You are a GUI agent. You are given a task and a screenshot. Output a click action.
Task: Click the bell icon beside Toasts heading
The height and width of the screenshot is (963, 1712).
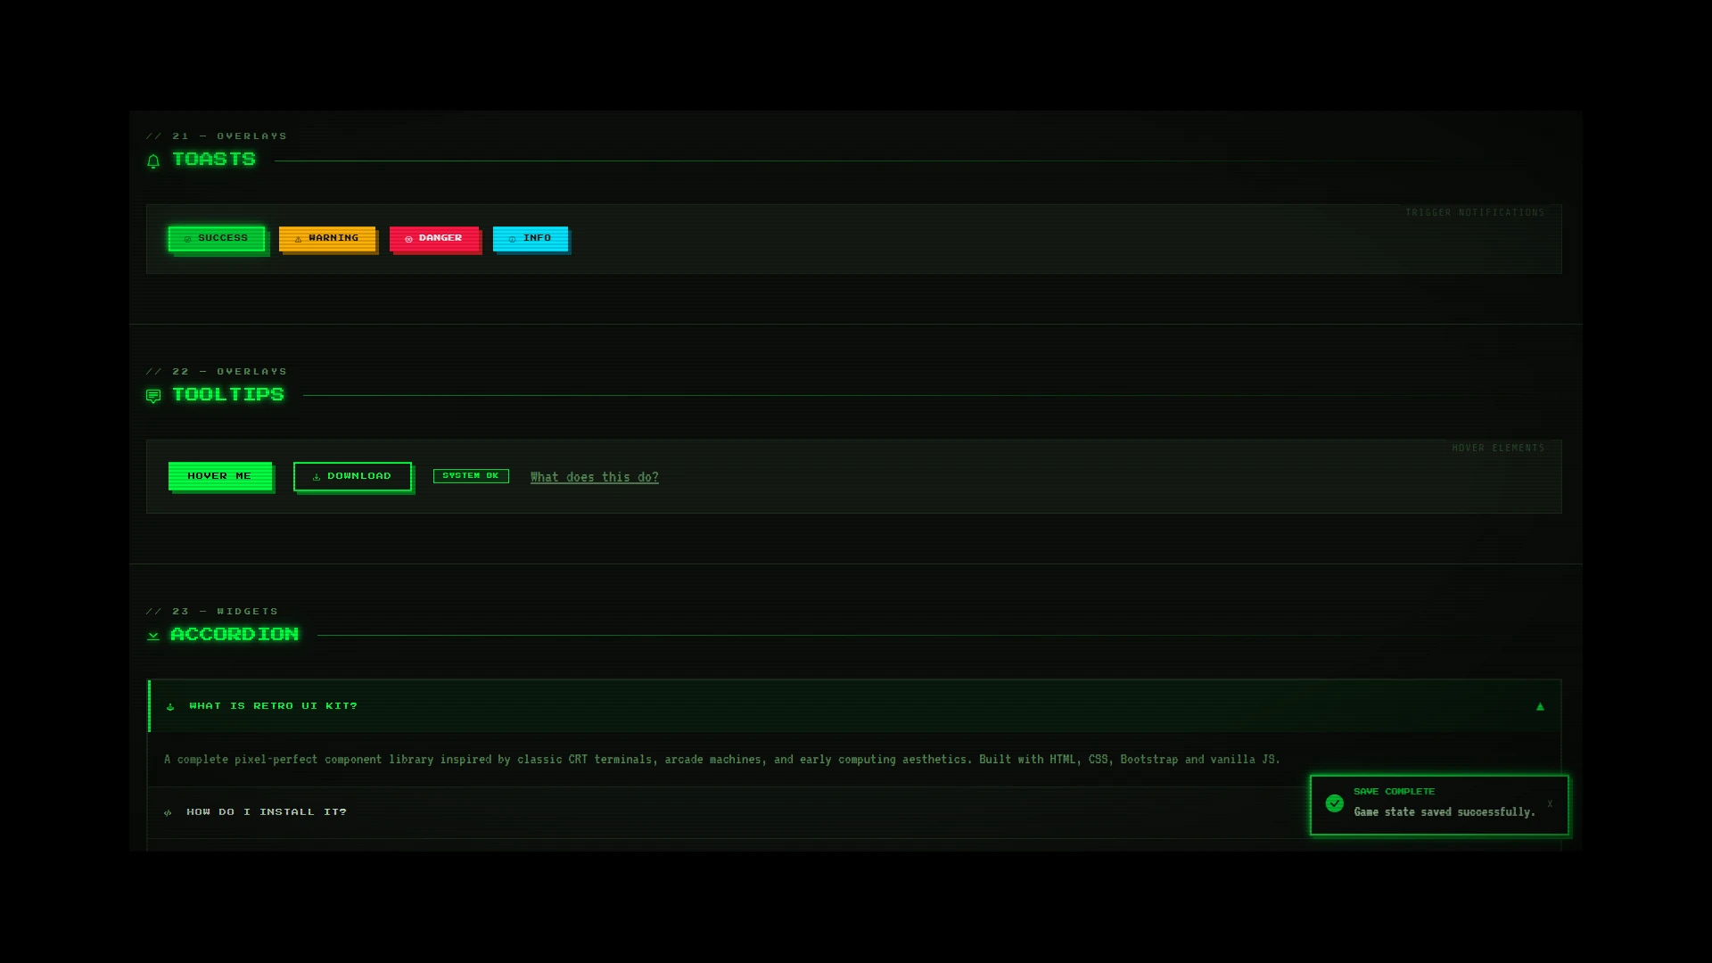point(153,161)
